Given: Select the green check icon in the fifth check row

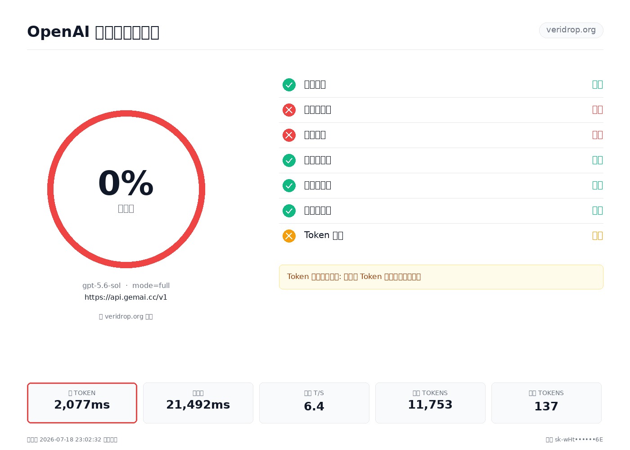Looking at the screenshot, I should pyautogui.click(x=289, y=185).
